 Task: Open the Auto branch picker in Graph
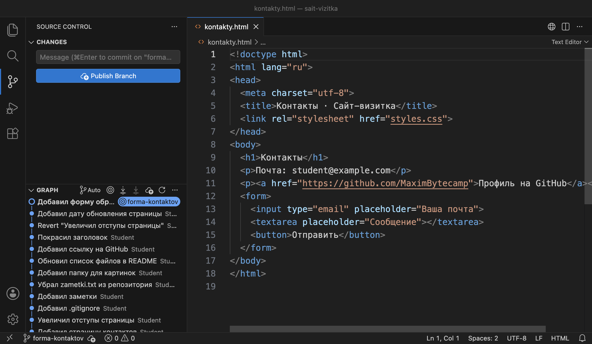pos(90,190)
